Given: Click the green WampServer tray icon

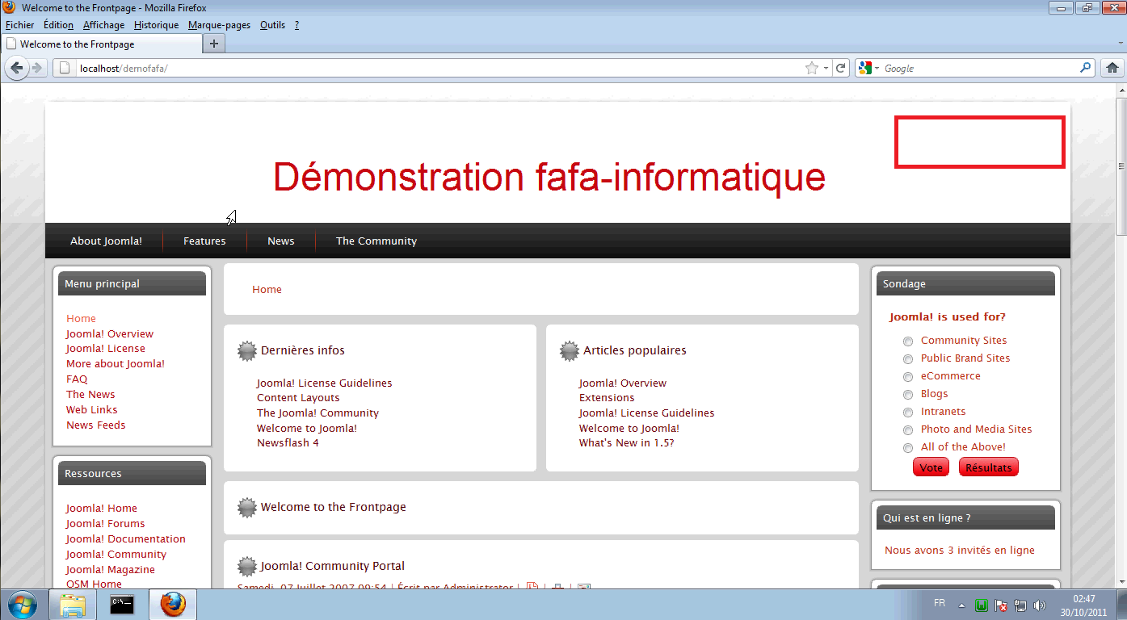Looking at the screenshot, I should click(x=982, y=605).
